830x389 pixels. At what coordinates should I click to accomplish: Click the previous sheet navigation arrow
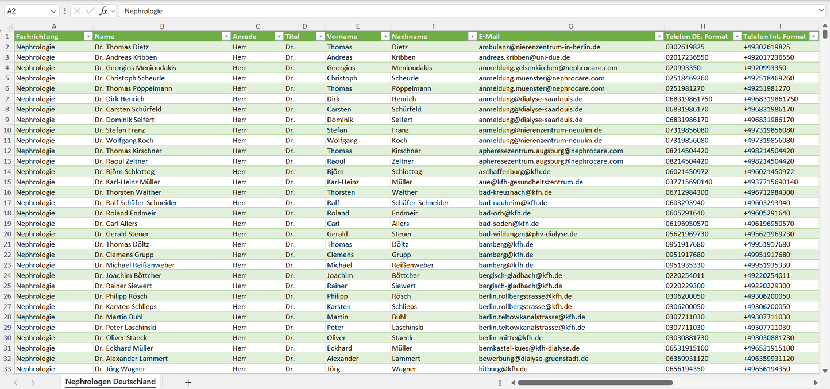point(16,382)
